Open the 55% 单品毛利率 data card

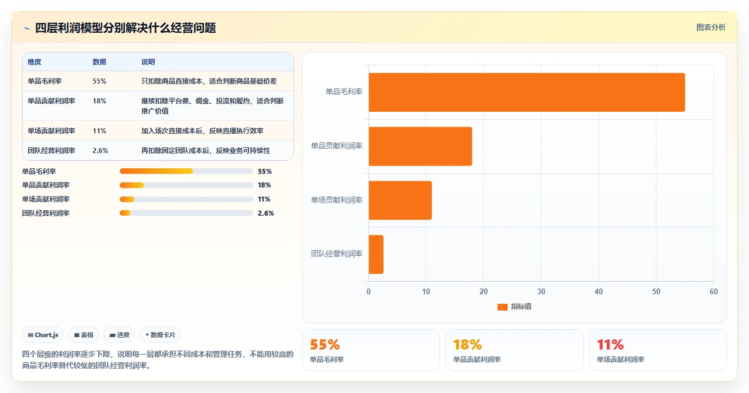click(371, 350)
